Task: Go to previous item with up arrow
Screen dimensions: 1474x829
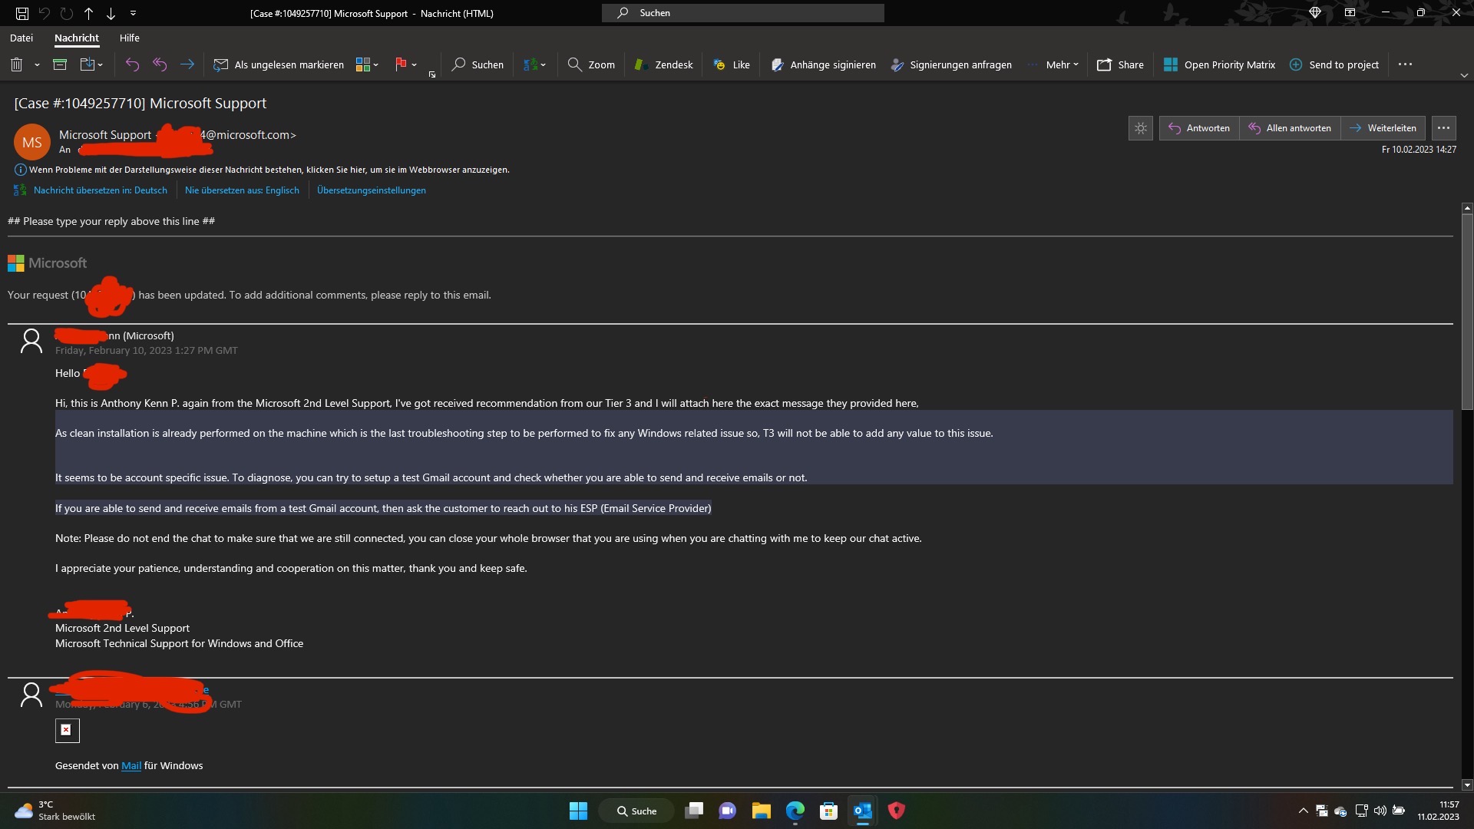Action: click(89, 13)
